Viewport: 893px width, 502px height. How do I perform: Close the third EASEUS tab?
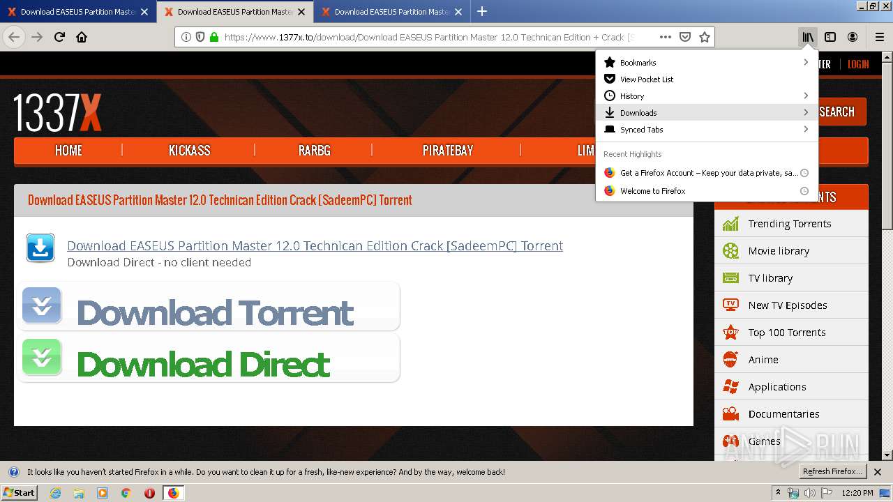click(x=458, y=12)
